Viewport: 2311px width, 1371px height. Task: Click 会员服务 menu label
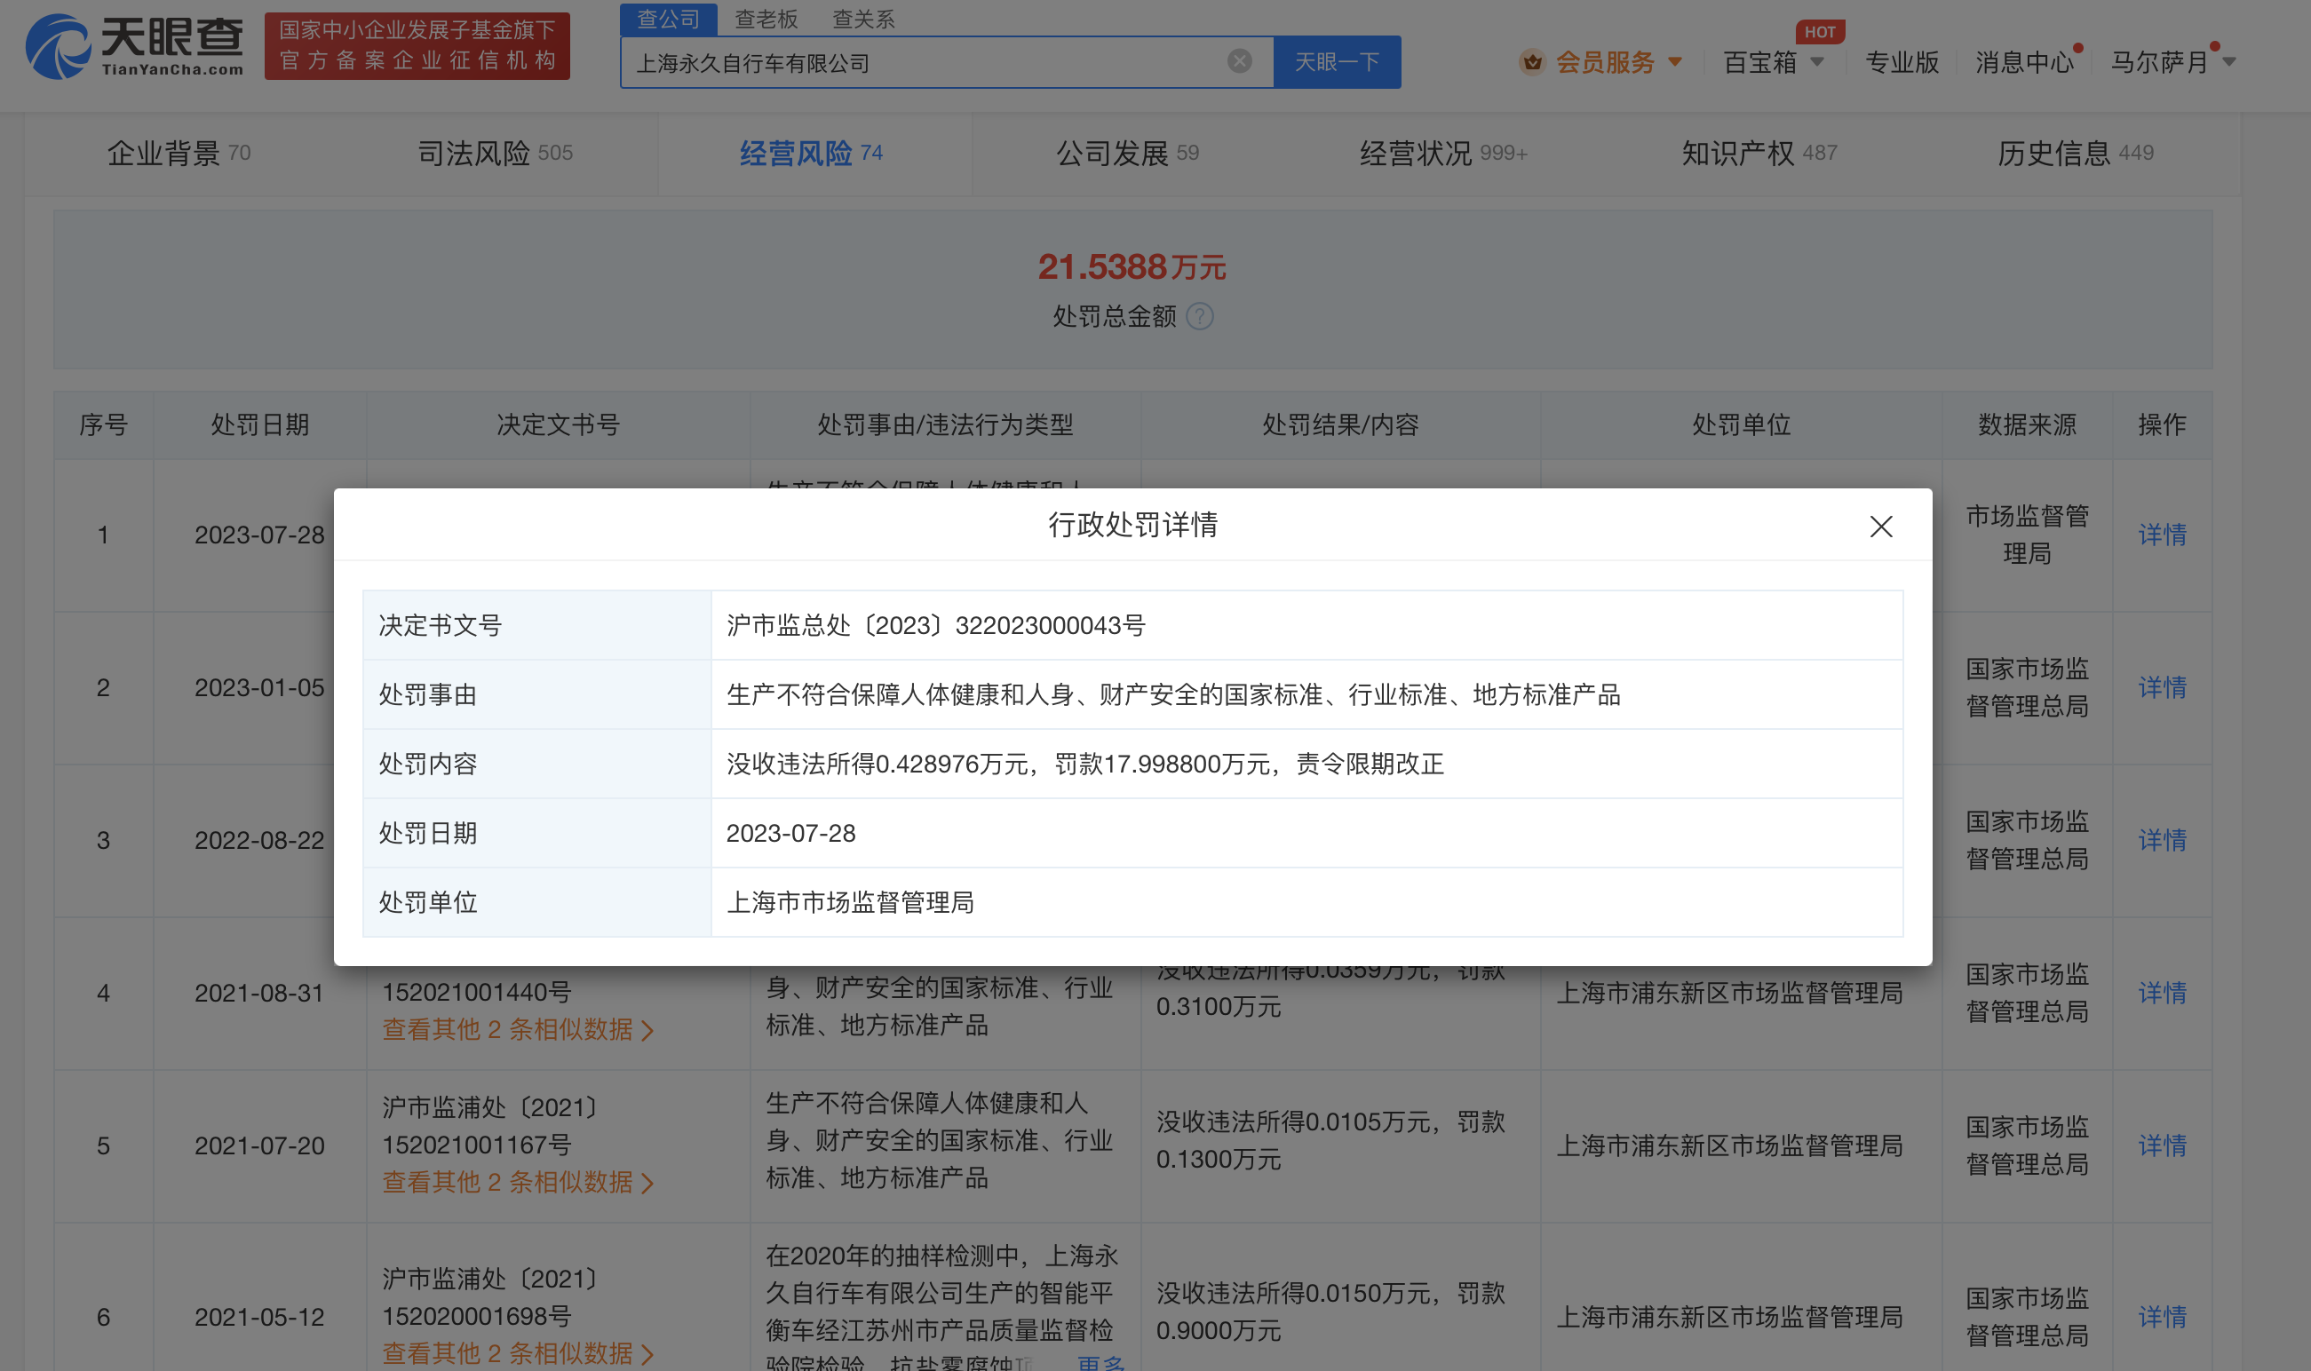(x=1605, y=62)
